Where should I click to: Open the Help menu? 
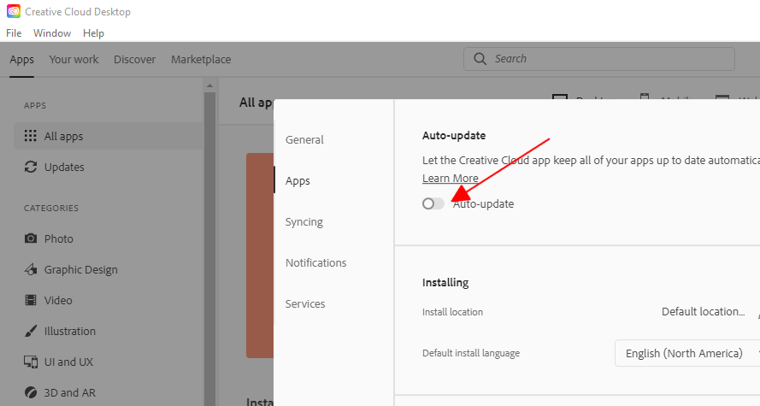click(x=93, y=33)
